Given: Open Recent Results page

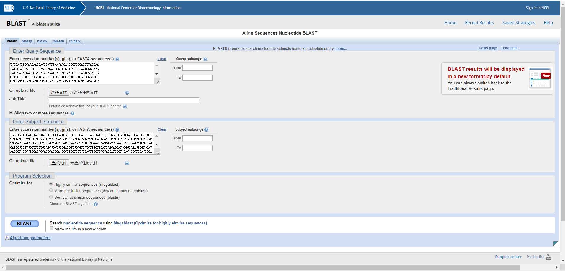Looking at the screenshot, I should click(479, 23).
